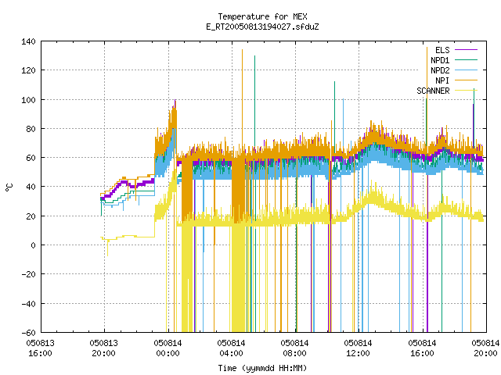This screenshot has height=375, width=501.
Task: Click the ELS legend label
Action: [442, 50]
